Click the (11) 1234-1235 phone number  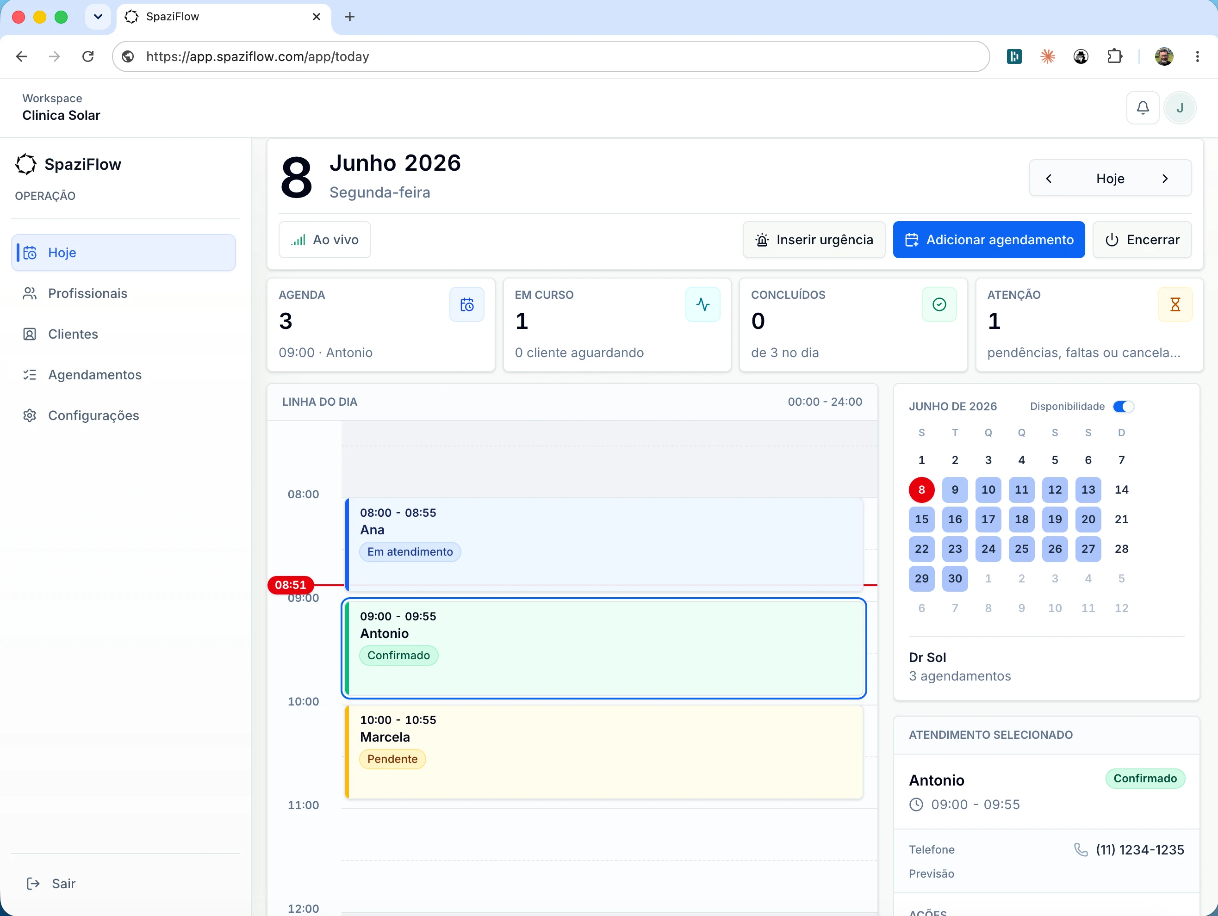(x=1140, y=849)
